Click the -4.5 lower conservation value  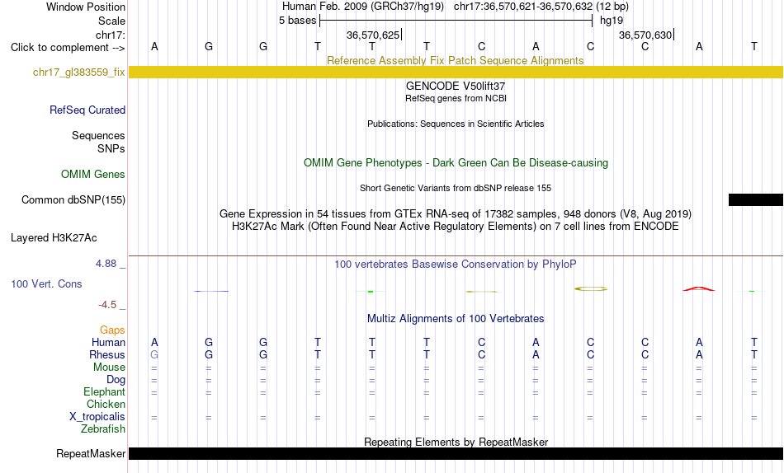107,305
